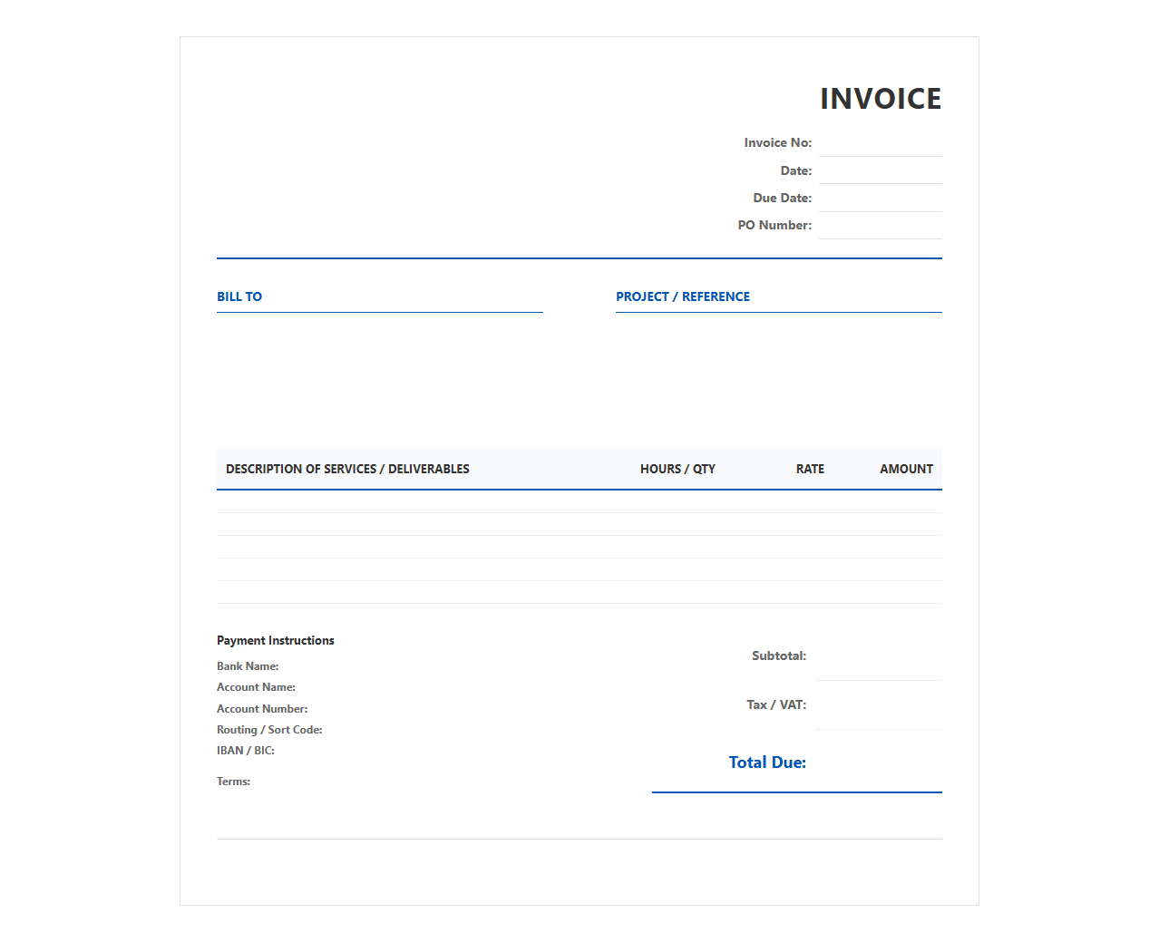The height and width of the screenshot is (942, 1159).
Task: Click the BILL TO heading
Action: point(239,296)
